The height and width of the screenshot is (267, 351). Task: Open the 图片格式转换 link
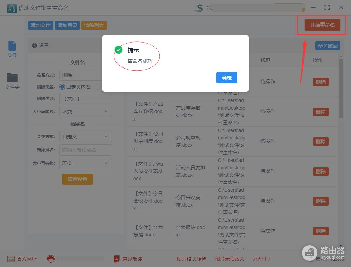point(191,259)
